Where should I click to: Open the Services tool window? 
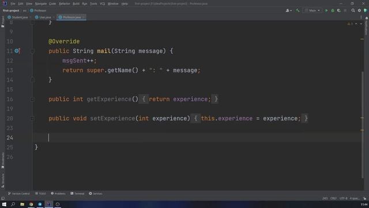(96, 194)
